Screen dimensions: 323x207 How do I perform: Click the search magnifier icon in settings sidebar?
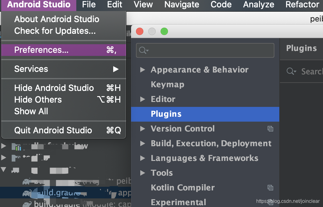[x=143, y=50]
